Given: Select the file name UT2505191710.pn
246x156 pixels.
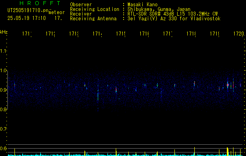Looking at the screenshot, I should click(x=28, y=10).
